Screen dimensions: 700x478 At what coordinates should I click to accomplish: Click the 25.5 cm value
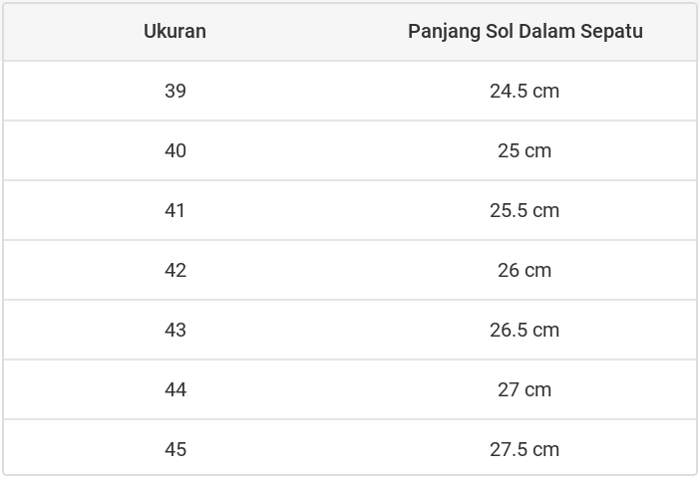click(x=525, y=210)
